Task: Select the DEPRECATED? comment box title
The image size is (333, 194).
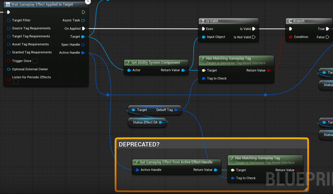Action: pyautogui.click(x=139, y=144)
